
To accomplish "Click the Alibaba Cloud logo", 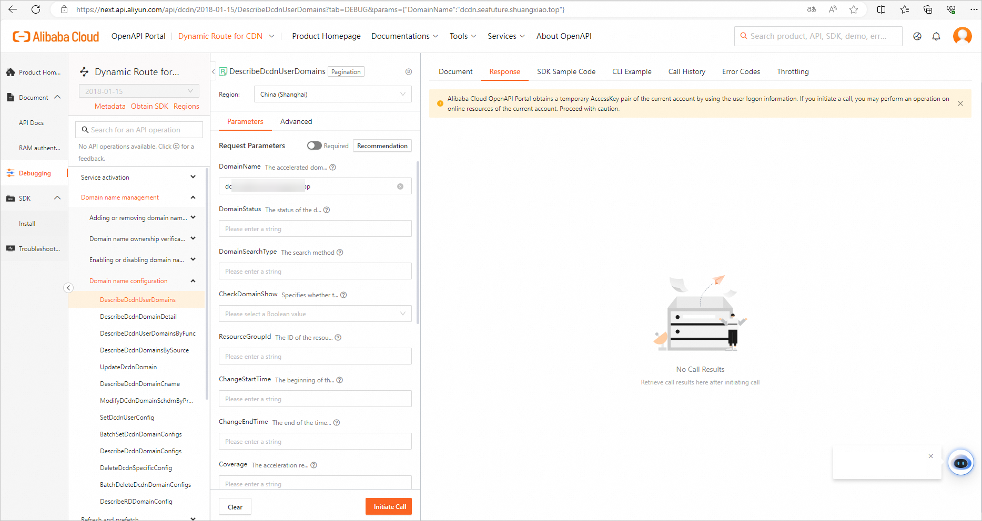I will (56, 36).
